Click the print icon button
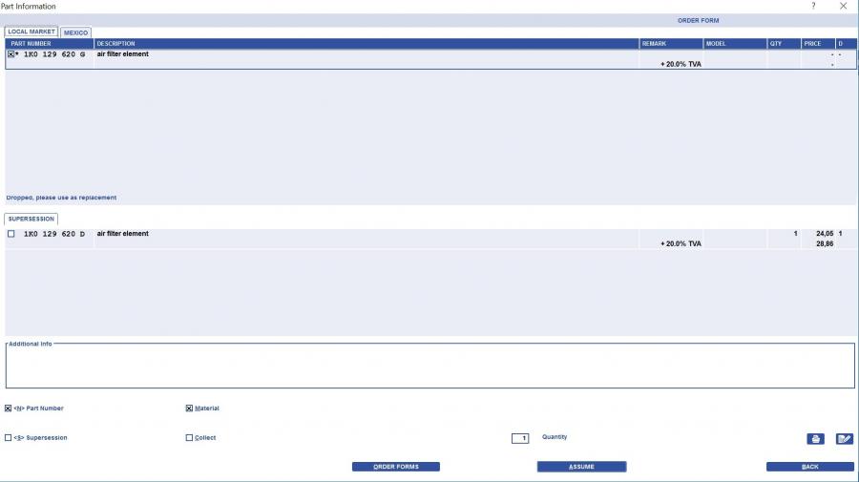This screenshot has width=859, height=482. [815, 439]
